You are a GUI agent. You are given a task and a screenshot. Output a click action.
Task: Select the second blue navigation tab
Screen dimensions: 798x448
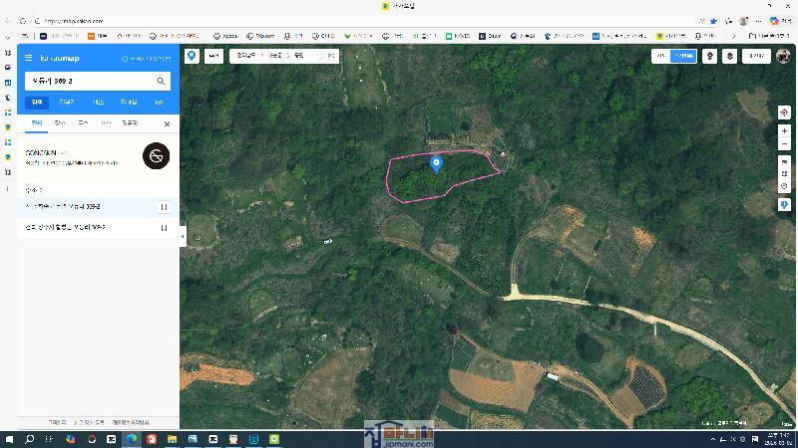click(x=67, y=102)
